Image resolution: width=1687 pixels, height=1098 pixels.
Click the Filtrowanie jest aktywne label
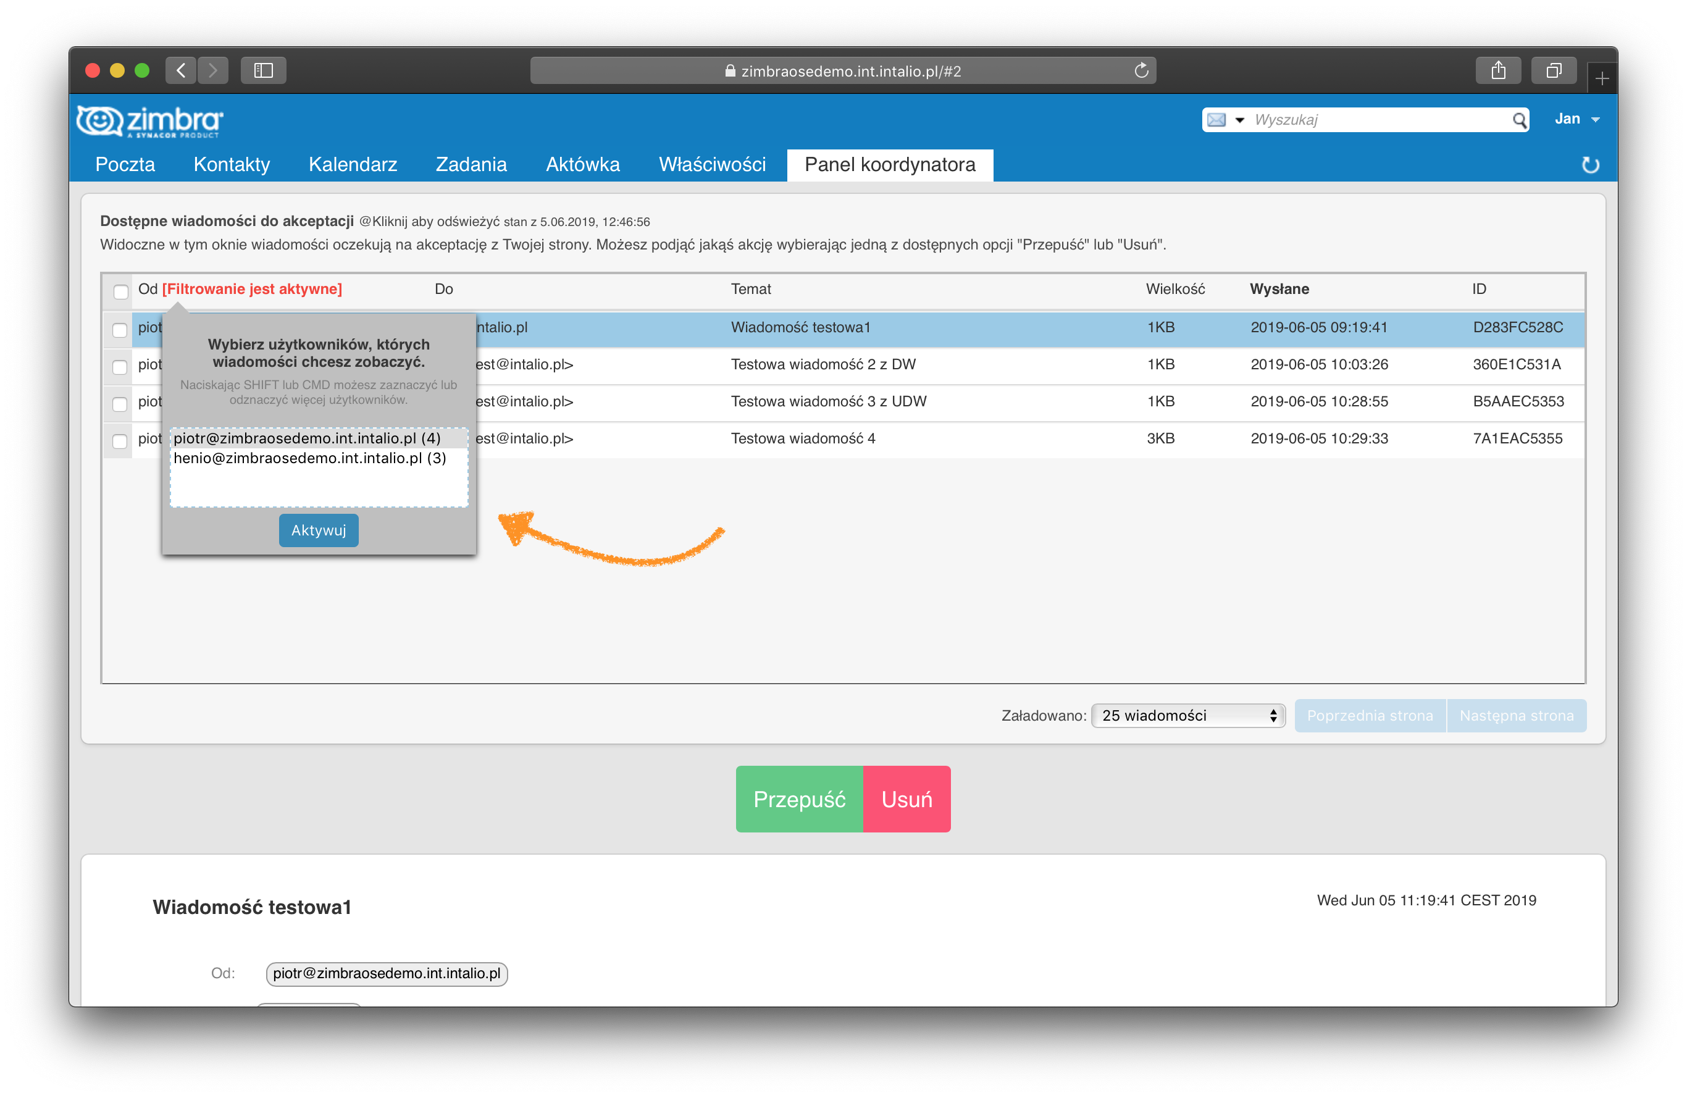[x=253, y=288]
